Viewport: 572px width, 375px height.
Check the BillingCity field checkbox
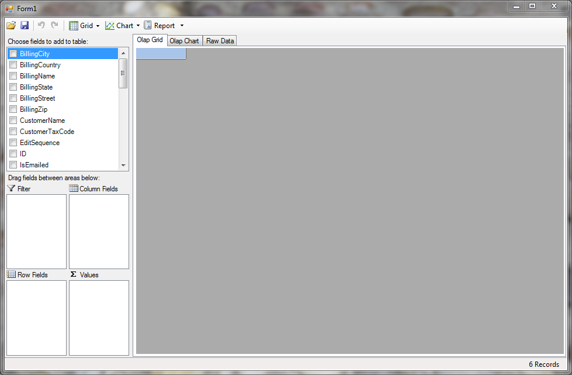[13, 54]
